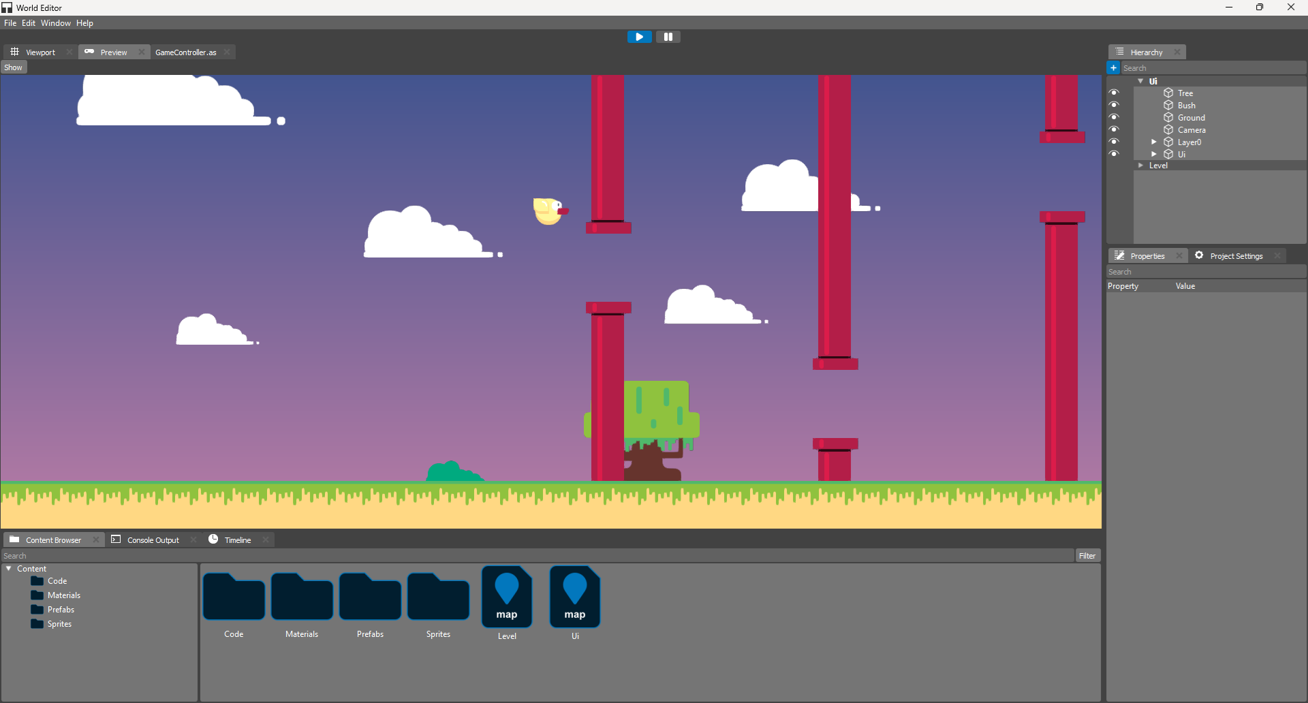Viewport: 1308px width, 703px height.
Task: Click the Ui child object cube icon
Action: point(1168,154)
